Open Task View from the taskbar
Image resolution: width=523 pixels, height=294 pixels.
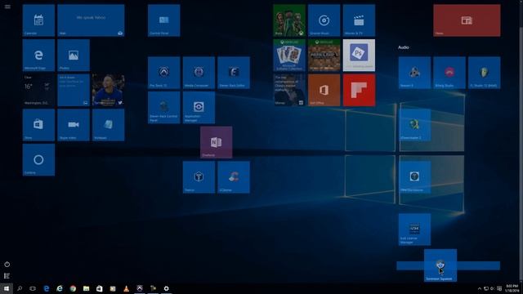(33, 288)
